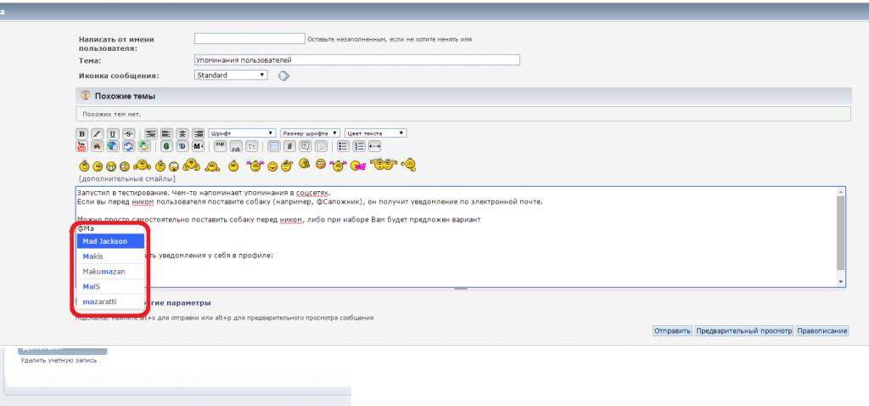Open the Иконка сообщения Standard dropdown
The width and height of the screenshot is (869, 406).
[231, 75]
